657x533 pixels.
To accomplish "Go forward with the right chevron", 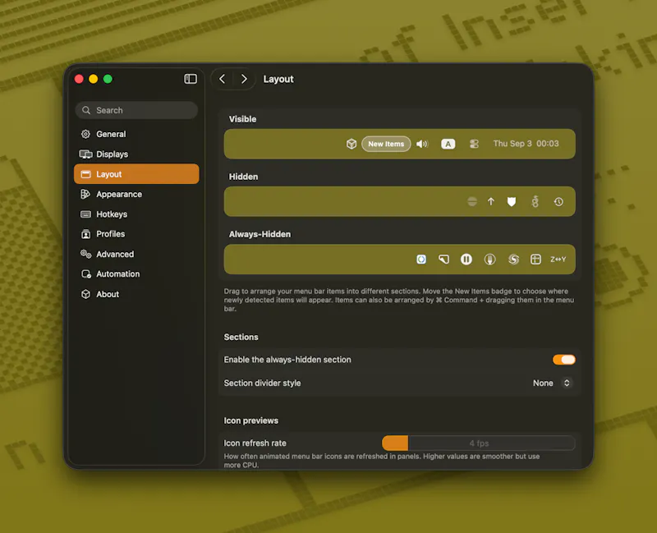I will coord(244,79).
